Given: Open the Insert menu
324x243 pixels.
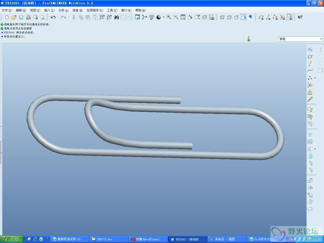Looking at the screenshot, I should [x=49, y=10].
